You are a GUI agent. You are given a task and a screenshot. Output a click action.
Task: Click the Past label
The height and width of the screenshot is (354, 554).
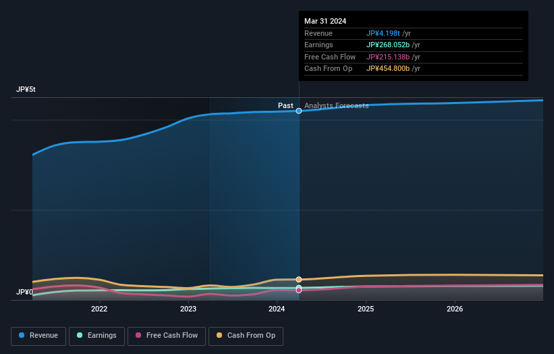coord(285,106)
